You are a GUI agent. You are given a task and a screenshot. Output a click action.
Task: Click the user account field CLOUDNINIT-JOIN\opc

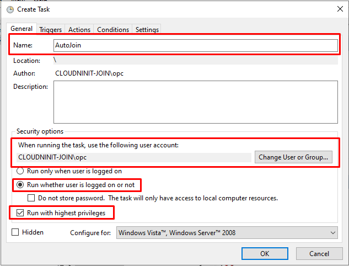pos(134,157)
